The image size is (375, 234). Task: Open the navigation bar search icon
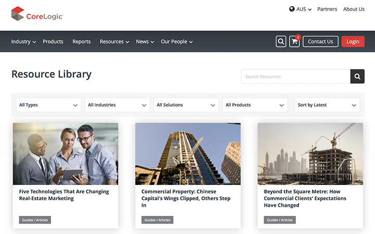coord(281,42)
